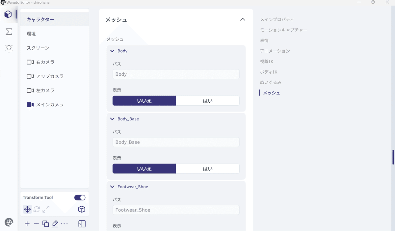Click the minus icon to remove asset

(x=36, y=224)
